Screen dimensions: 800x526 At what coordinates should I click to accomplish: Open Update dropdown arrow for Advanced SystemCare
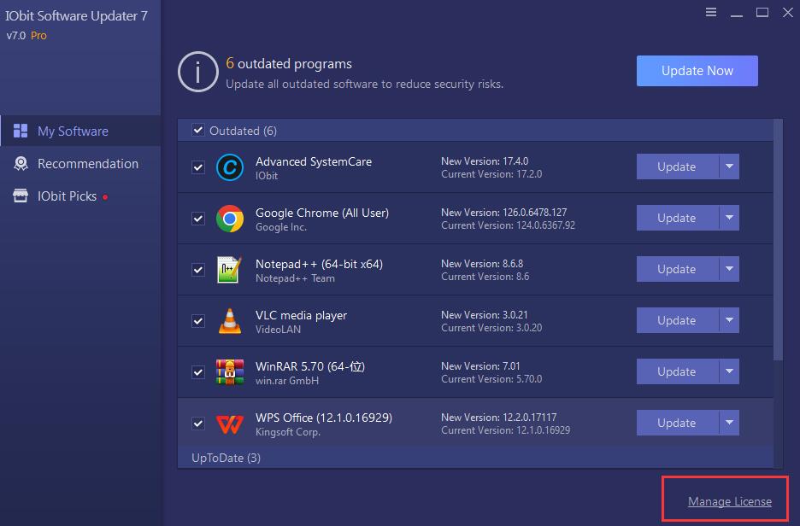pyautogui.click(x=730, y=167)
